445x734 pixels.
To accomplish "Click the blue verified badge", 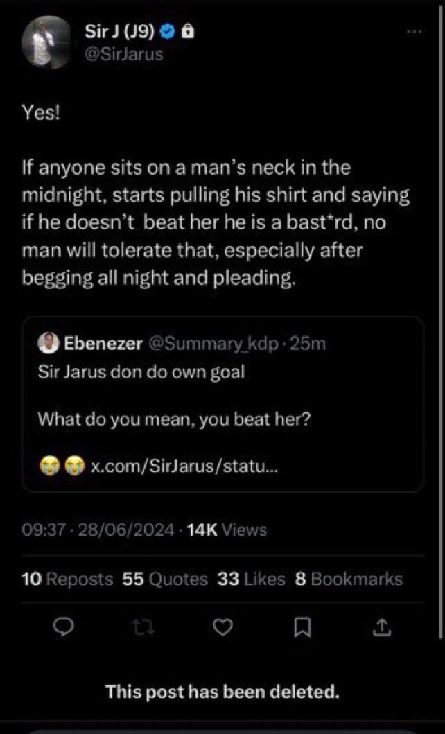I will pos(166,31).
